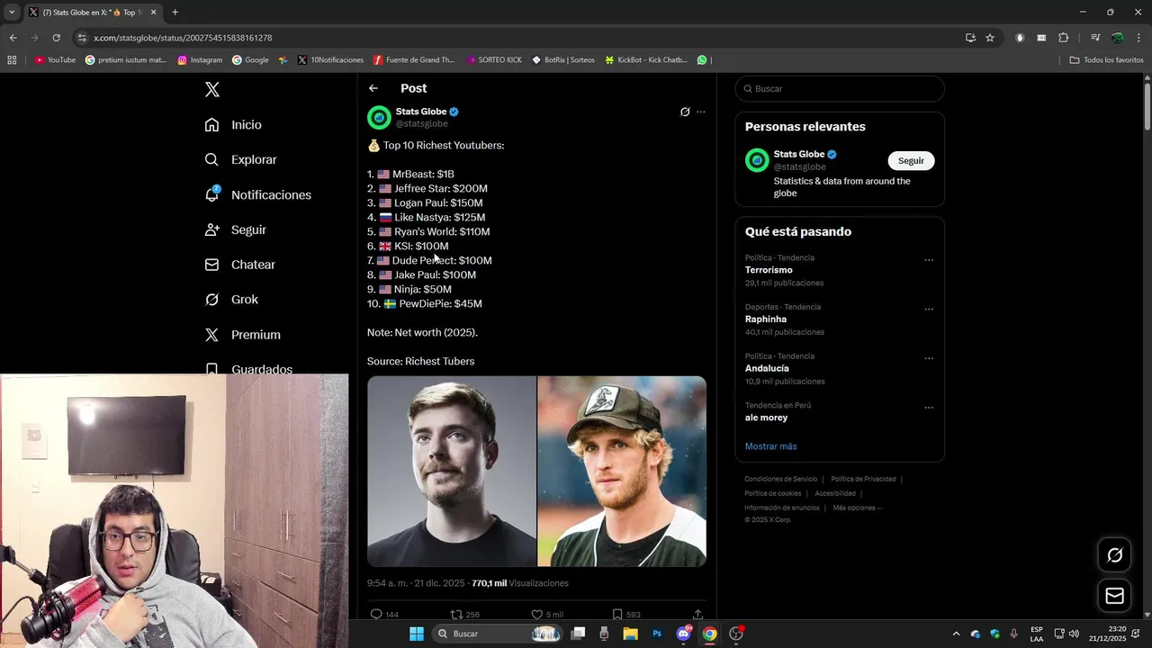Click the taskbar Buscar search box
Viewport: 1152px width, 648px height.
click(499, 634)
